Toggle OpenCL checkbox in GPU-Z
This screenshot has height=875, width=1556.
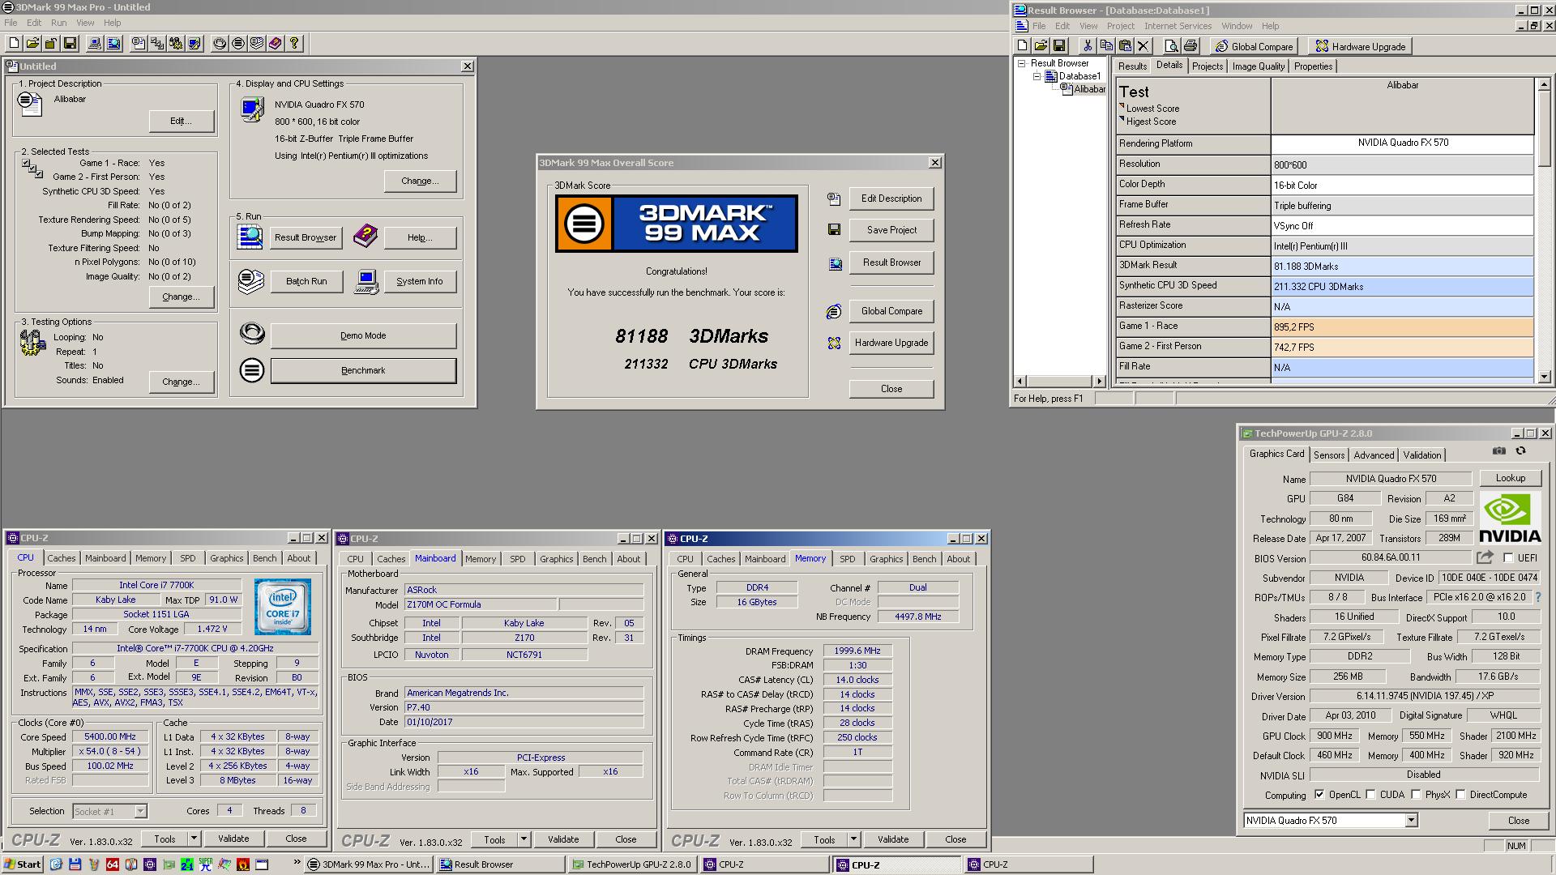coord(1319,795)
